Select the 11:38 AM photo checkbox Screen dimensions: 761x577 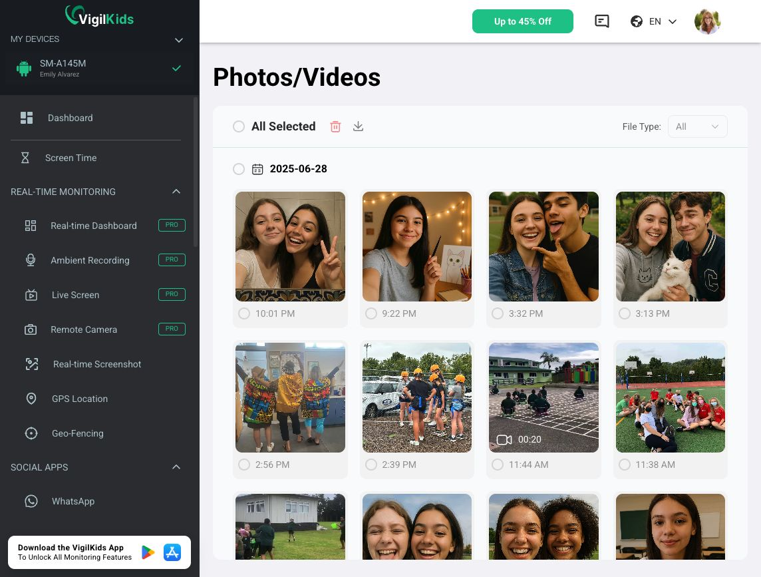pyautogui.click(x=625, y=465)
